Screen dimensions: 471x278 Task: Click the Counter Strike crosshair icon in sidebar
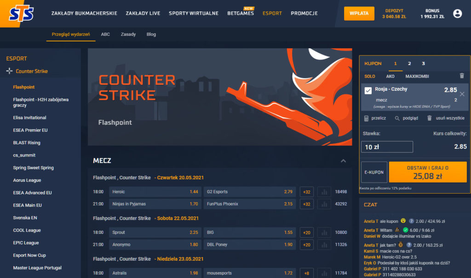pyautogui.click(x=9, y=71)
